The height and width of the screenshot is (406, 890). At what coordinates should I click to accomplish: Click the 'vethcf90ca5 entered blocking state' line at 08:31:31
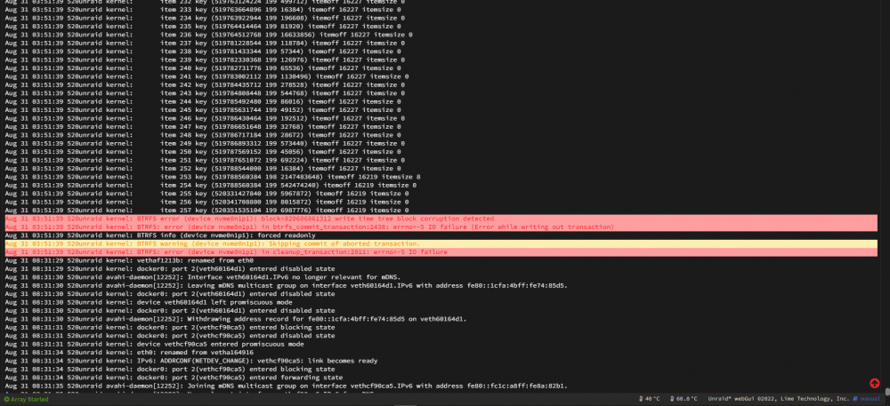pos(170,327)
